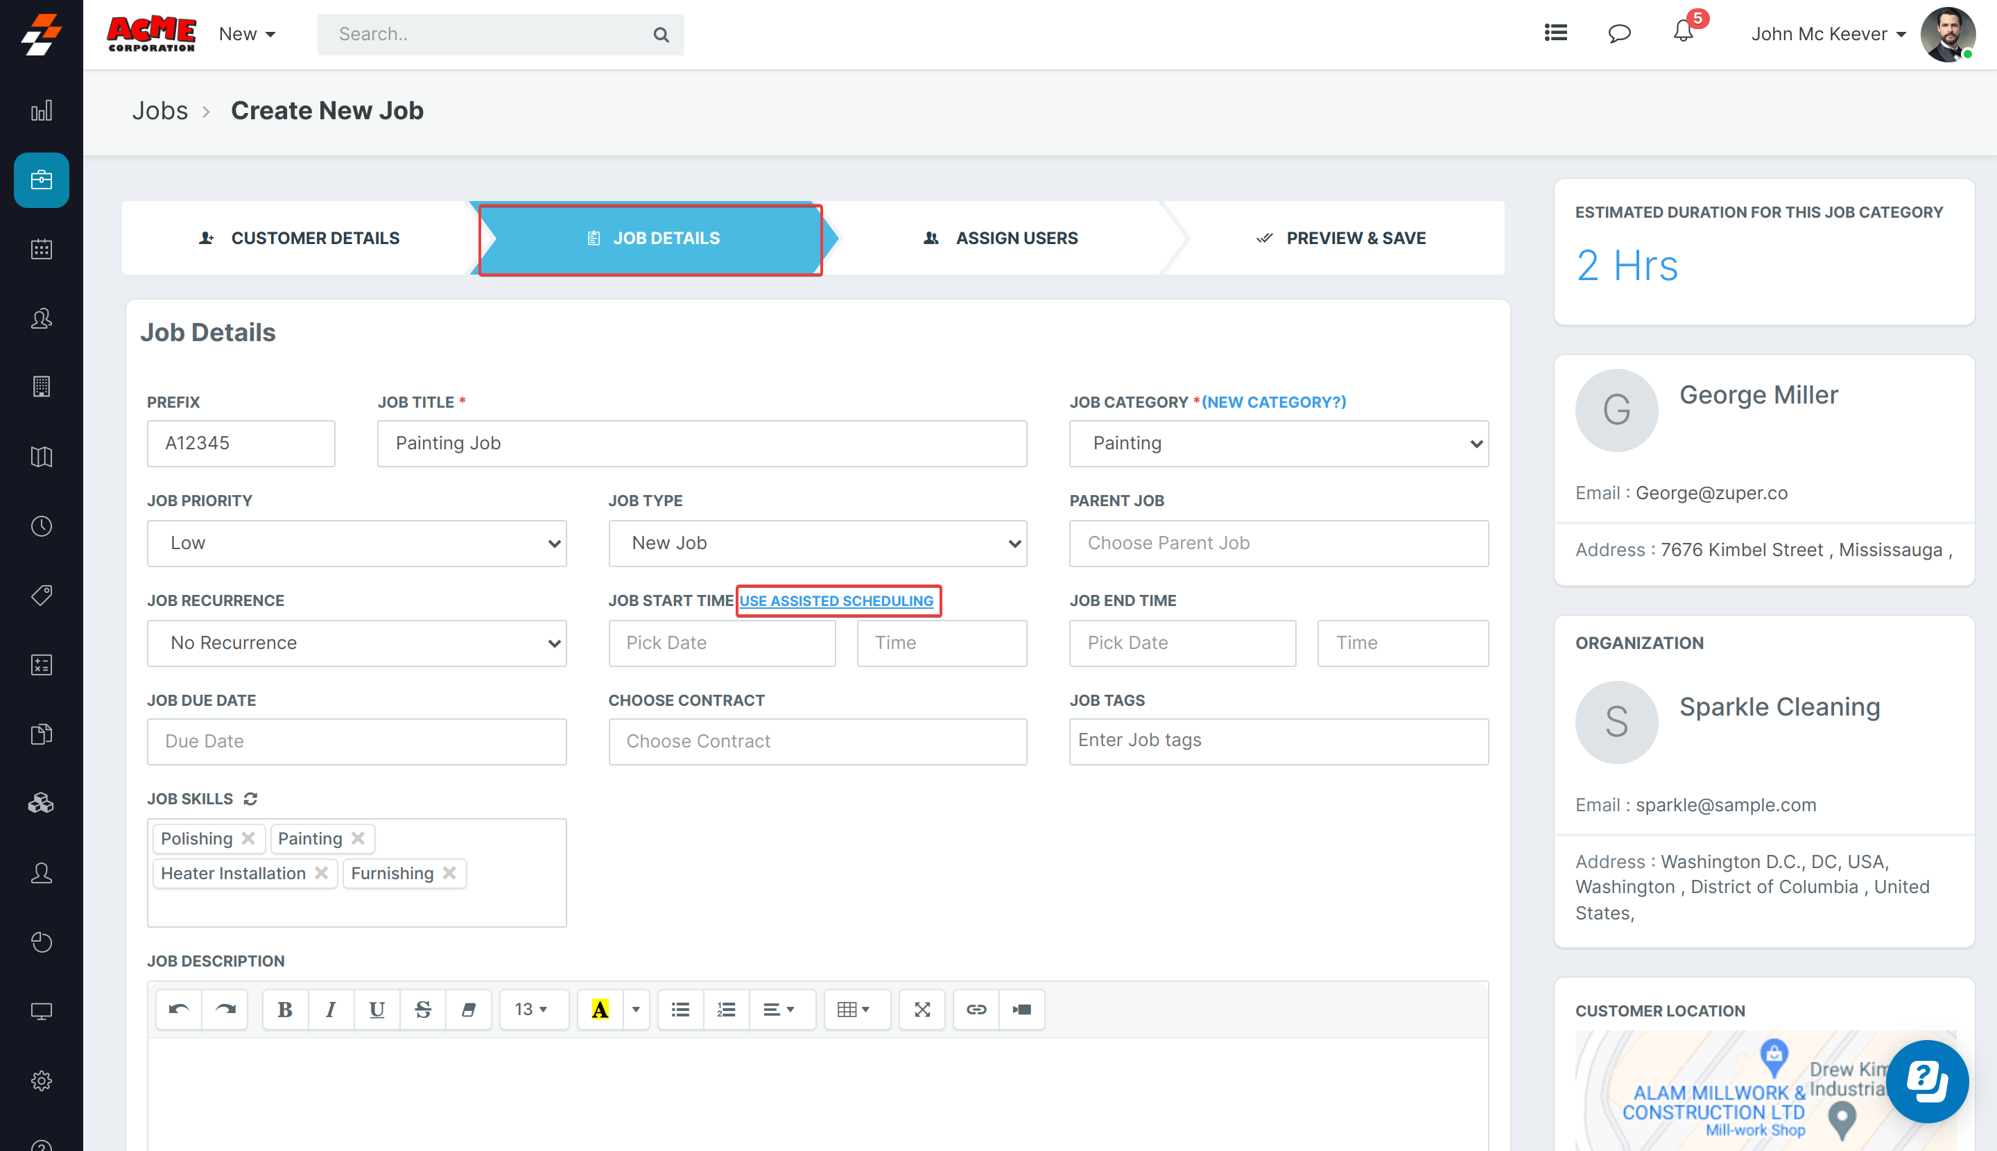This screenshot has width=1997, height=1151.
Task: Insert a link in the description editor
Action: pos(976,1010)
